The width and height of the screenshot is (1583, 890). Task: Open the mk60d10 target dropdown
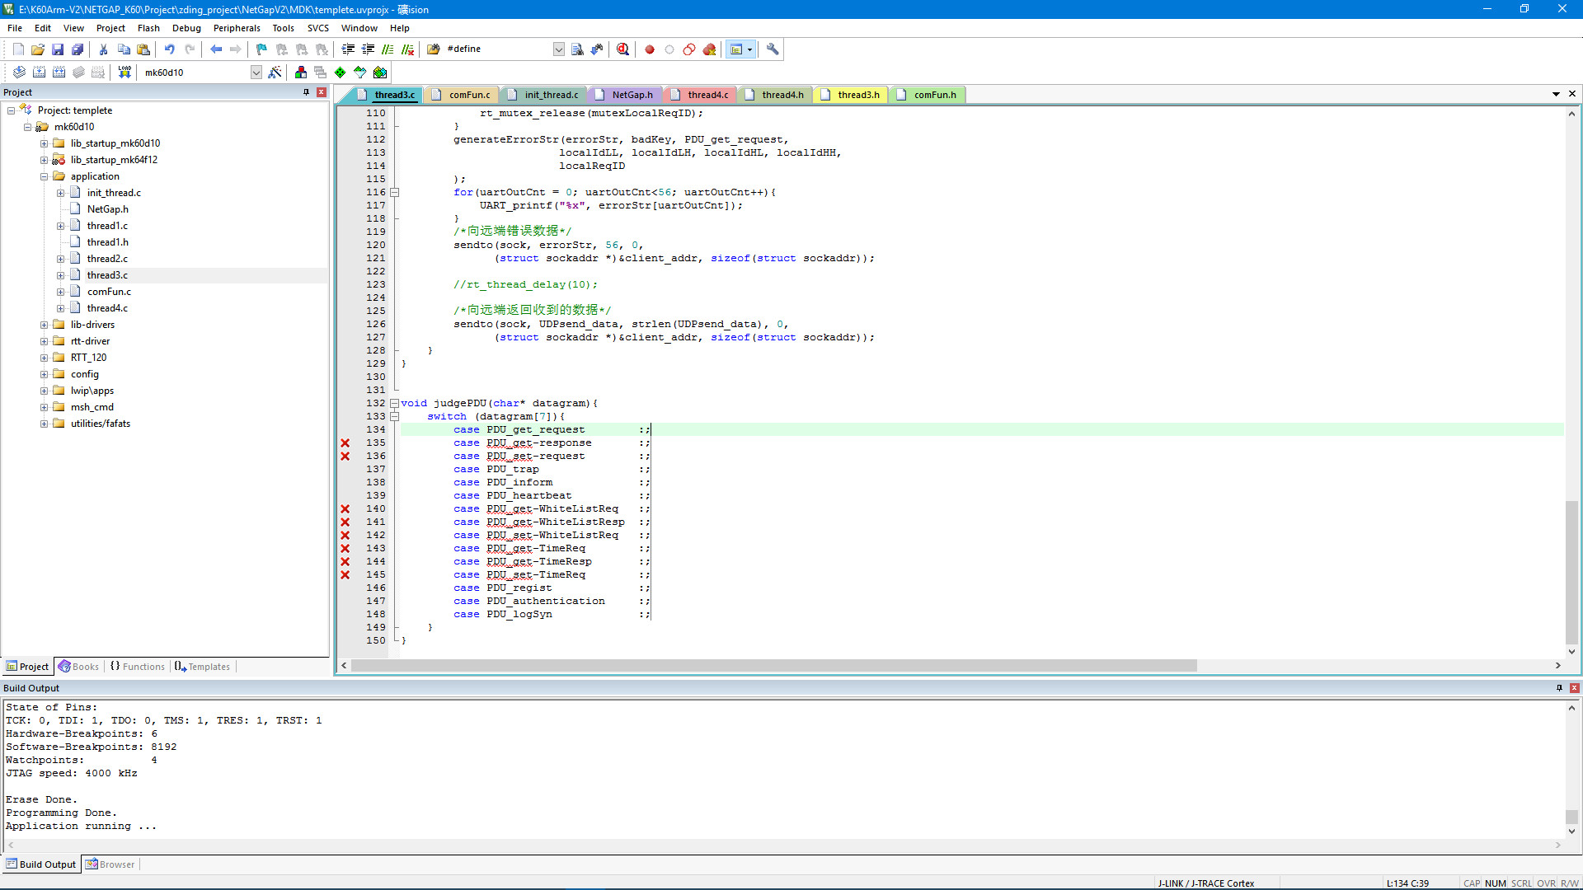[x=256, y=73]
